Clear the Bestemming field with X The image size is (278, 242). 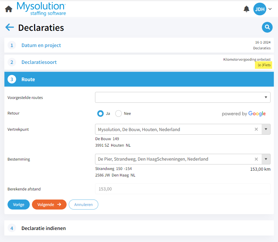pos(256,159)
